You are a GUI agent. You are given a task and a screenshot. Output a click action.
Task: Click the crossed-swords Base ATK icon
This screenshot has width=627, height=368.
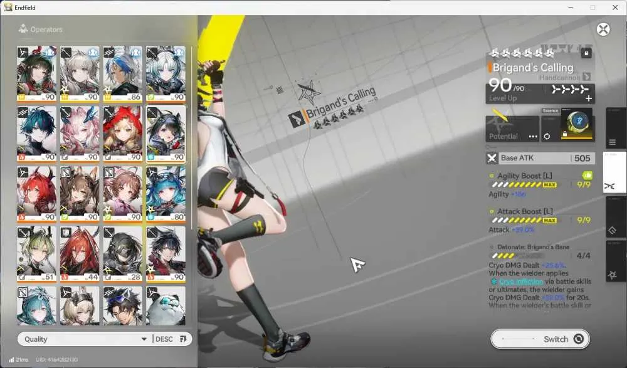pos(492,159)
